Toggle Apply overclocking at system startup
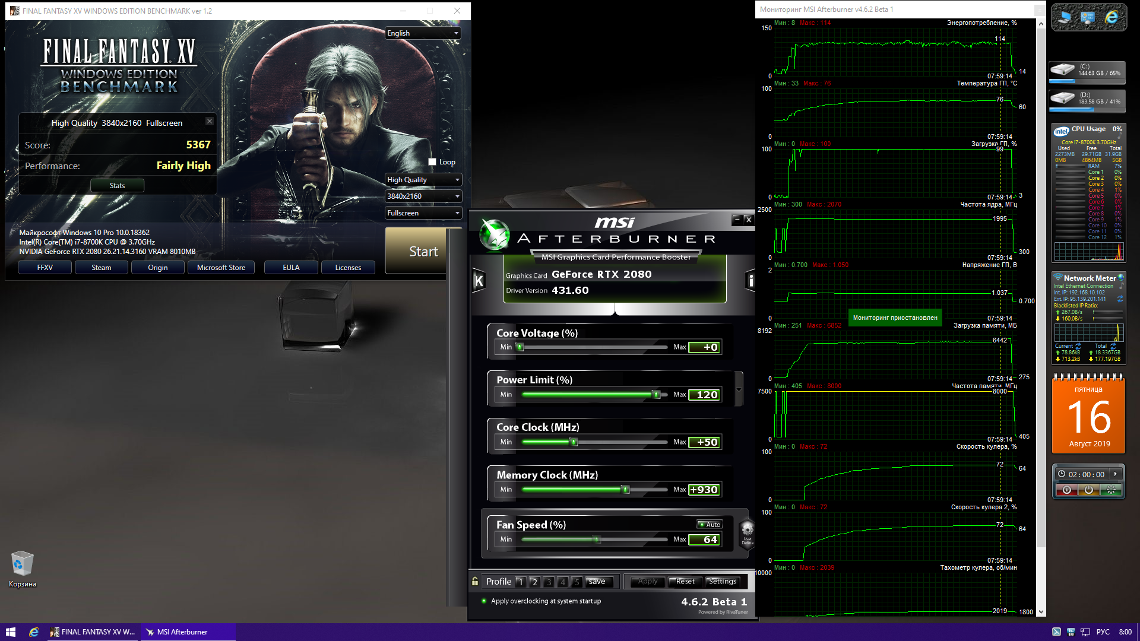The image size is (1140, 641). pos(484,601)
